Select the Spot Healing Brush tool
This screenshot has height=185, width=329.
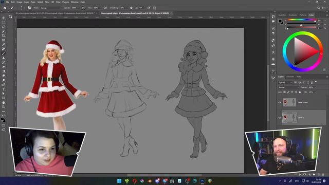4,49
